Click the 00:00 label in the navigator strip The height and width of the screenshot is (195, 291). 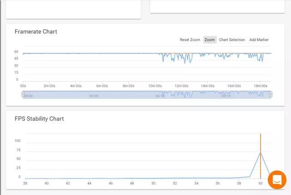[28, 96]
